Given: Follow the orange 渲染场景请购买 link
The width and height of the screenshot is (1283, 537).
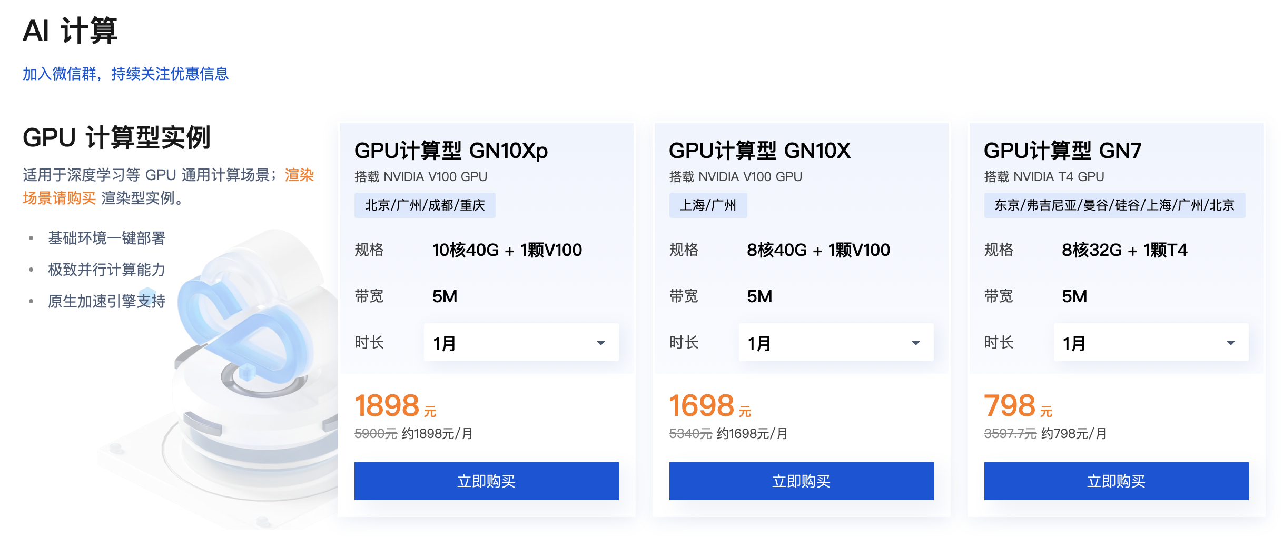Looking at the screenshot, I should pos(169,186).
